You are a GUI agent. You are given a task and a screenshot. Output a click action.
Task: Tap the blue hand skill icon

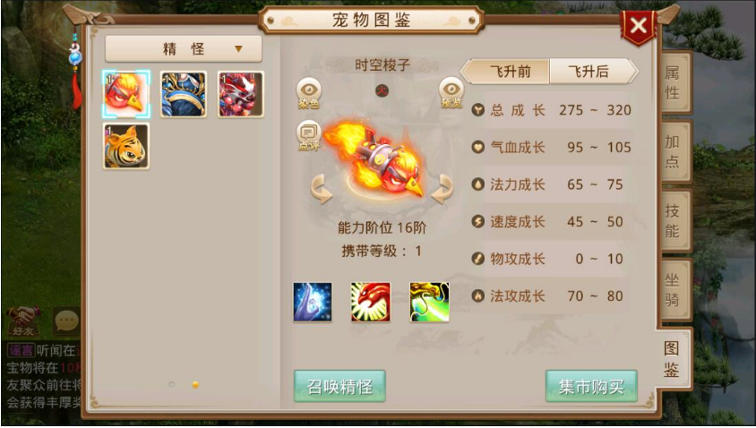pyautogui.click(x=313, y=303)
